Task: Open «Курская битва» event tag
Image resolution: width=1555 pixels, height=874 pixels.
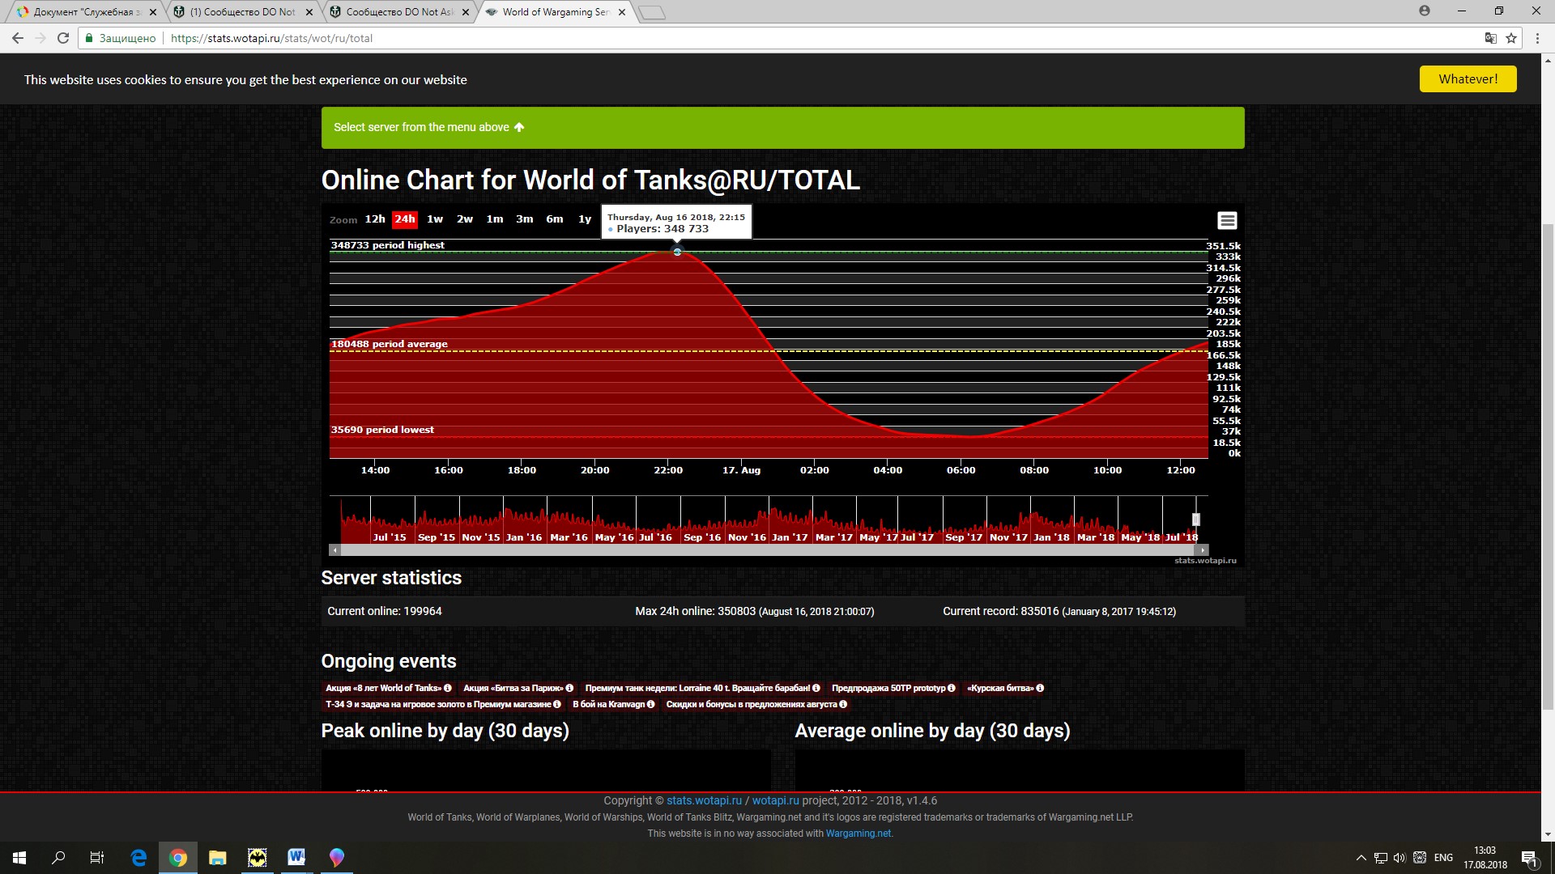Action: click(1005, 688)
